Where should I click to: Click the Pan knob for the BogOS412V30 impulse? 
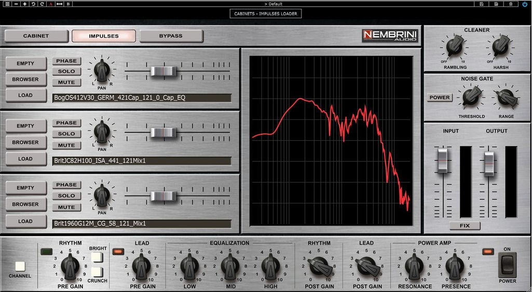point(102,70)
